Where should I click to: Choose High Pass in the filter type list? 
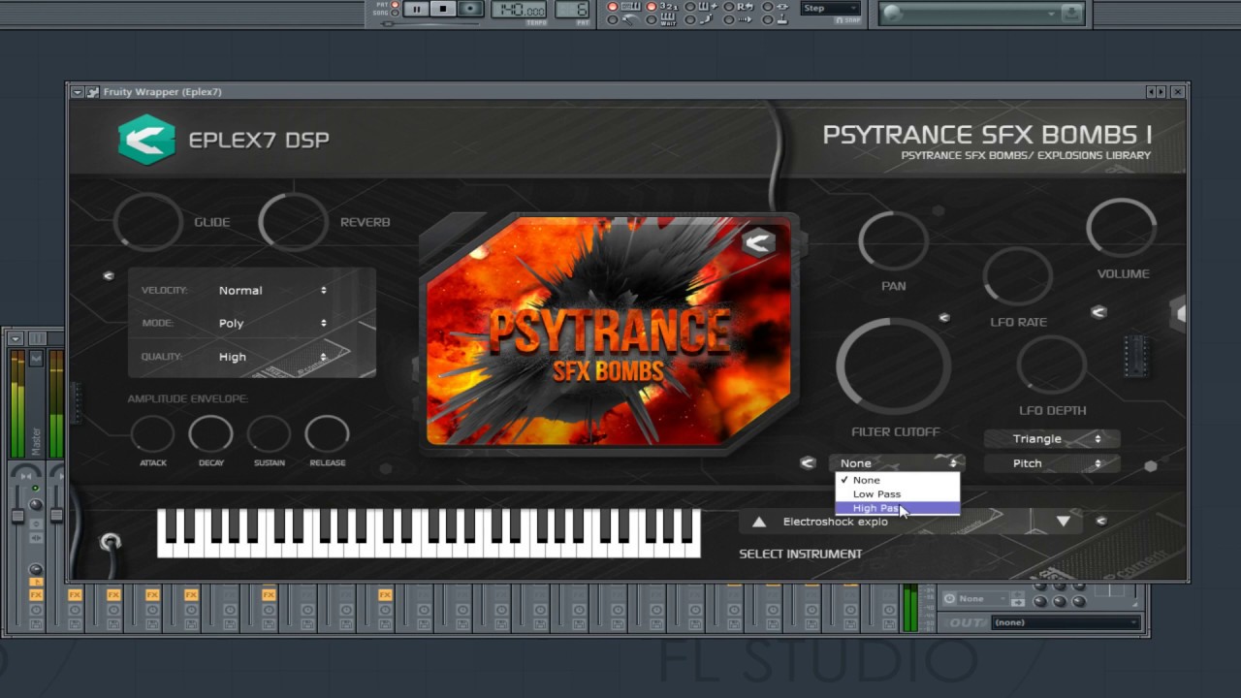(x=898, y=508)
